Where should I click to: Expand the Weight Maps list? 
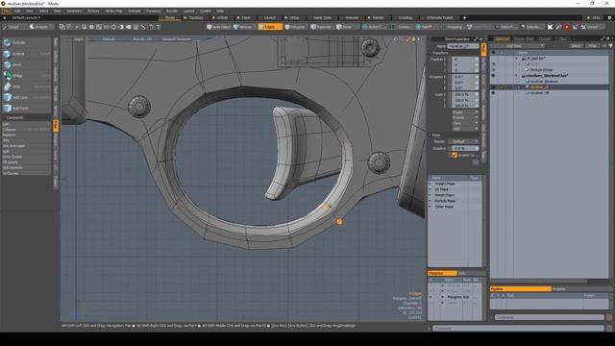coord(430,184)
